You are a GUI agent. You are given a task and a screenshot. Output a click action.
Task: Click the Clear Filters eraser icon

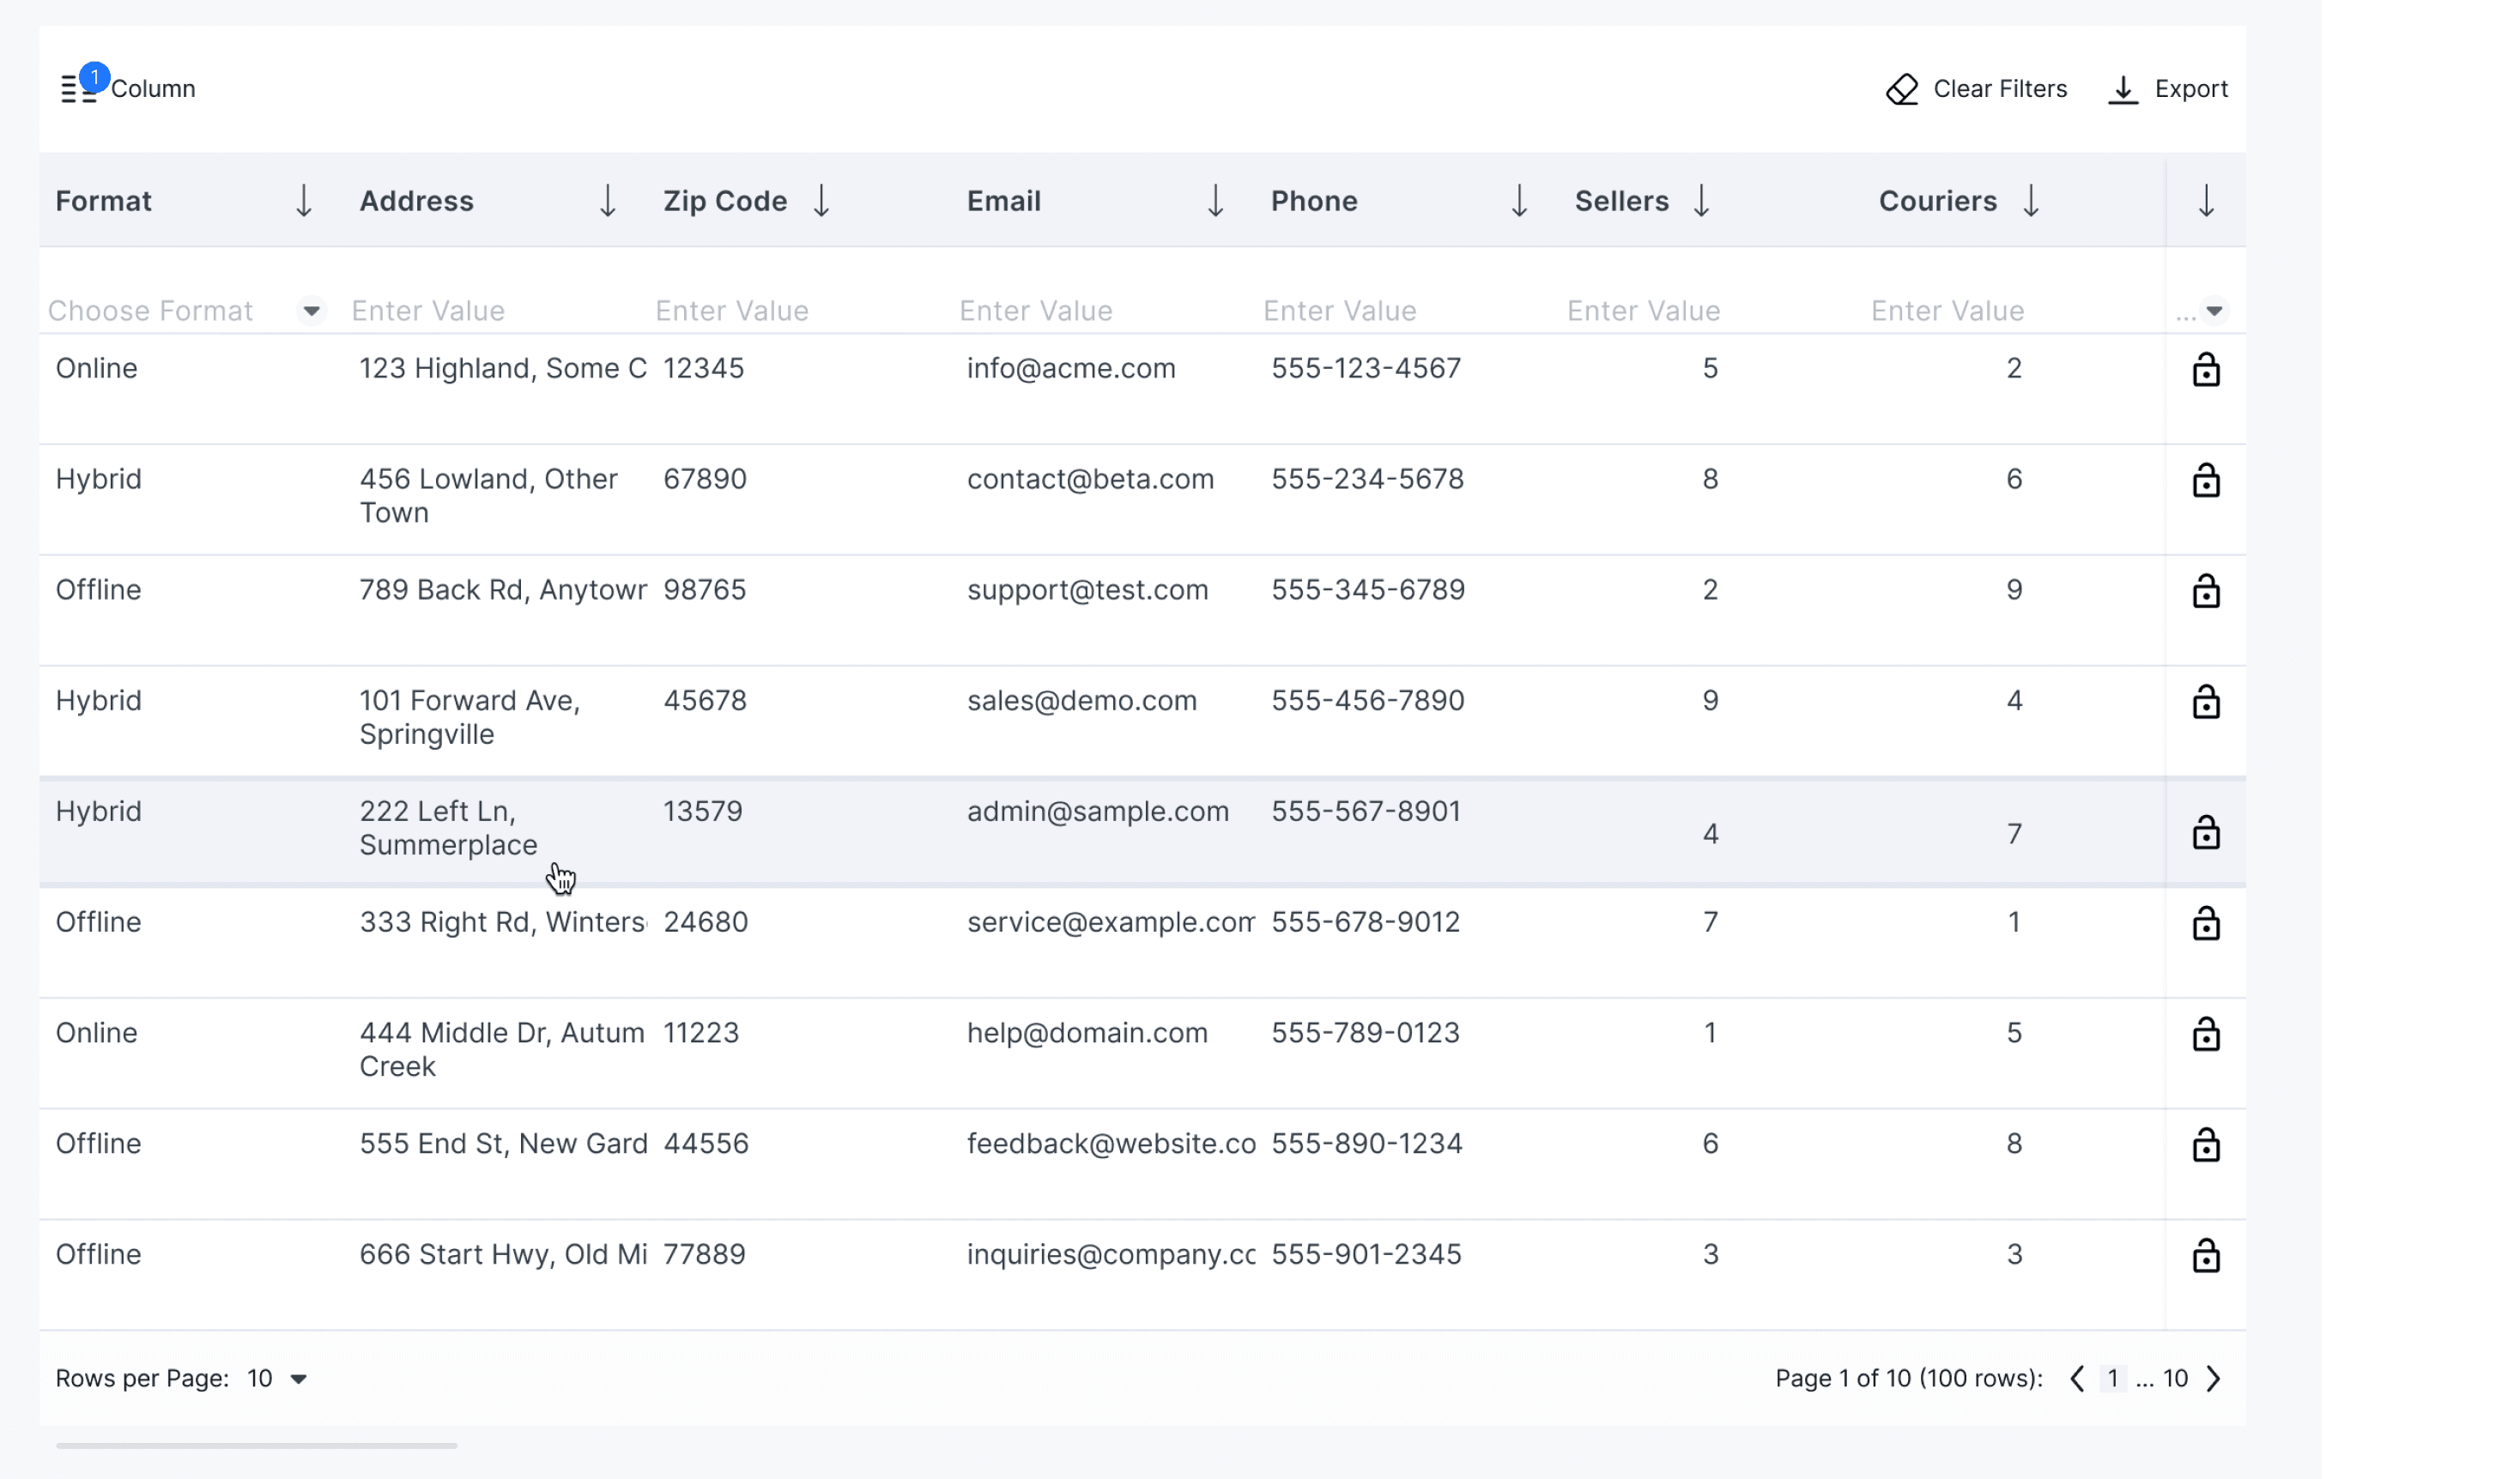(1901, 89)
